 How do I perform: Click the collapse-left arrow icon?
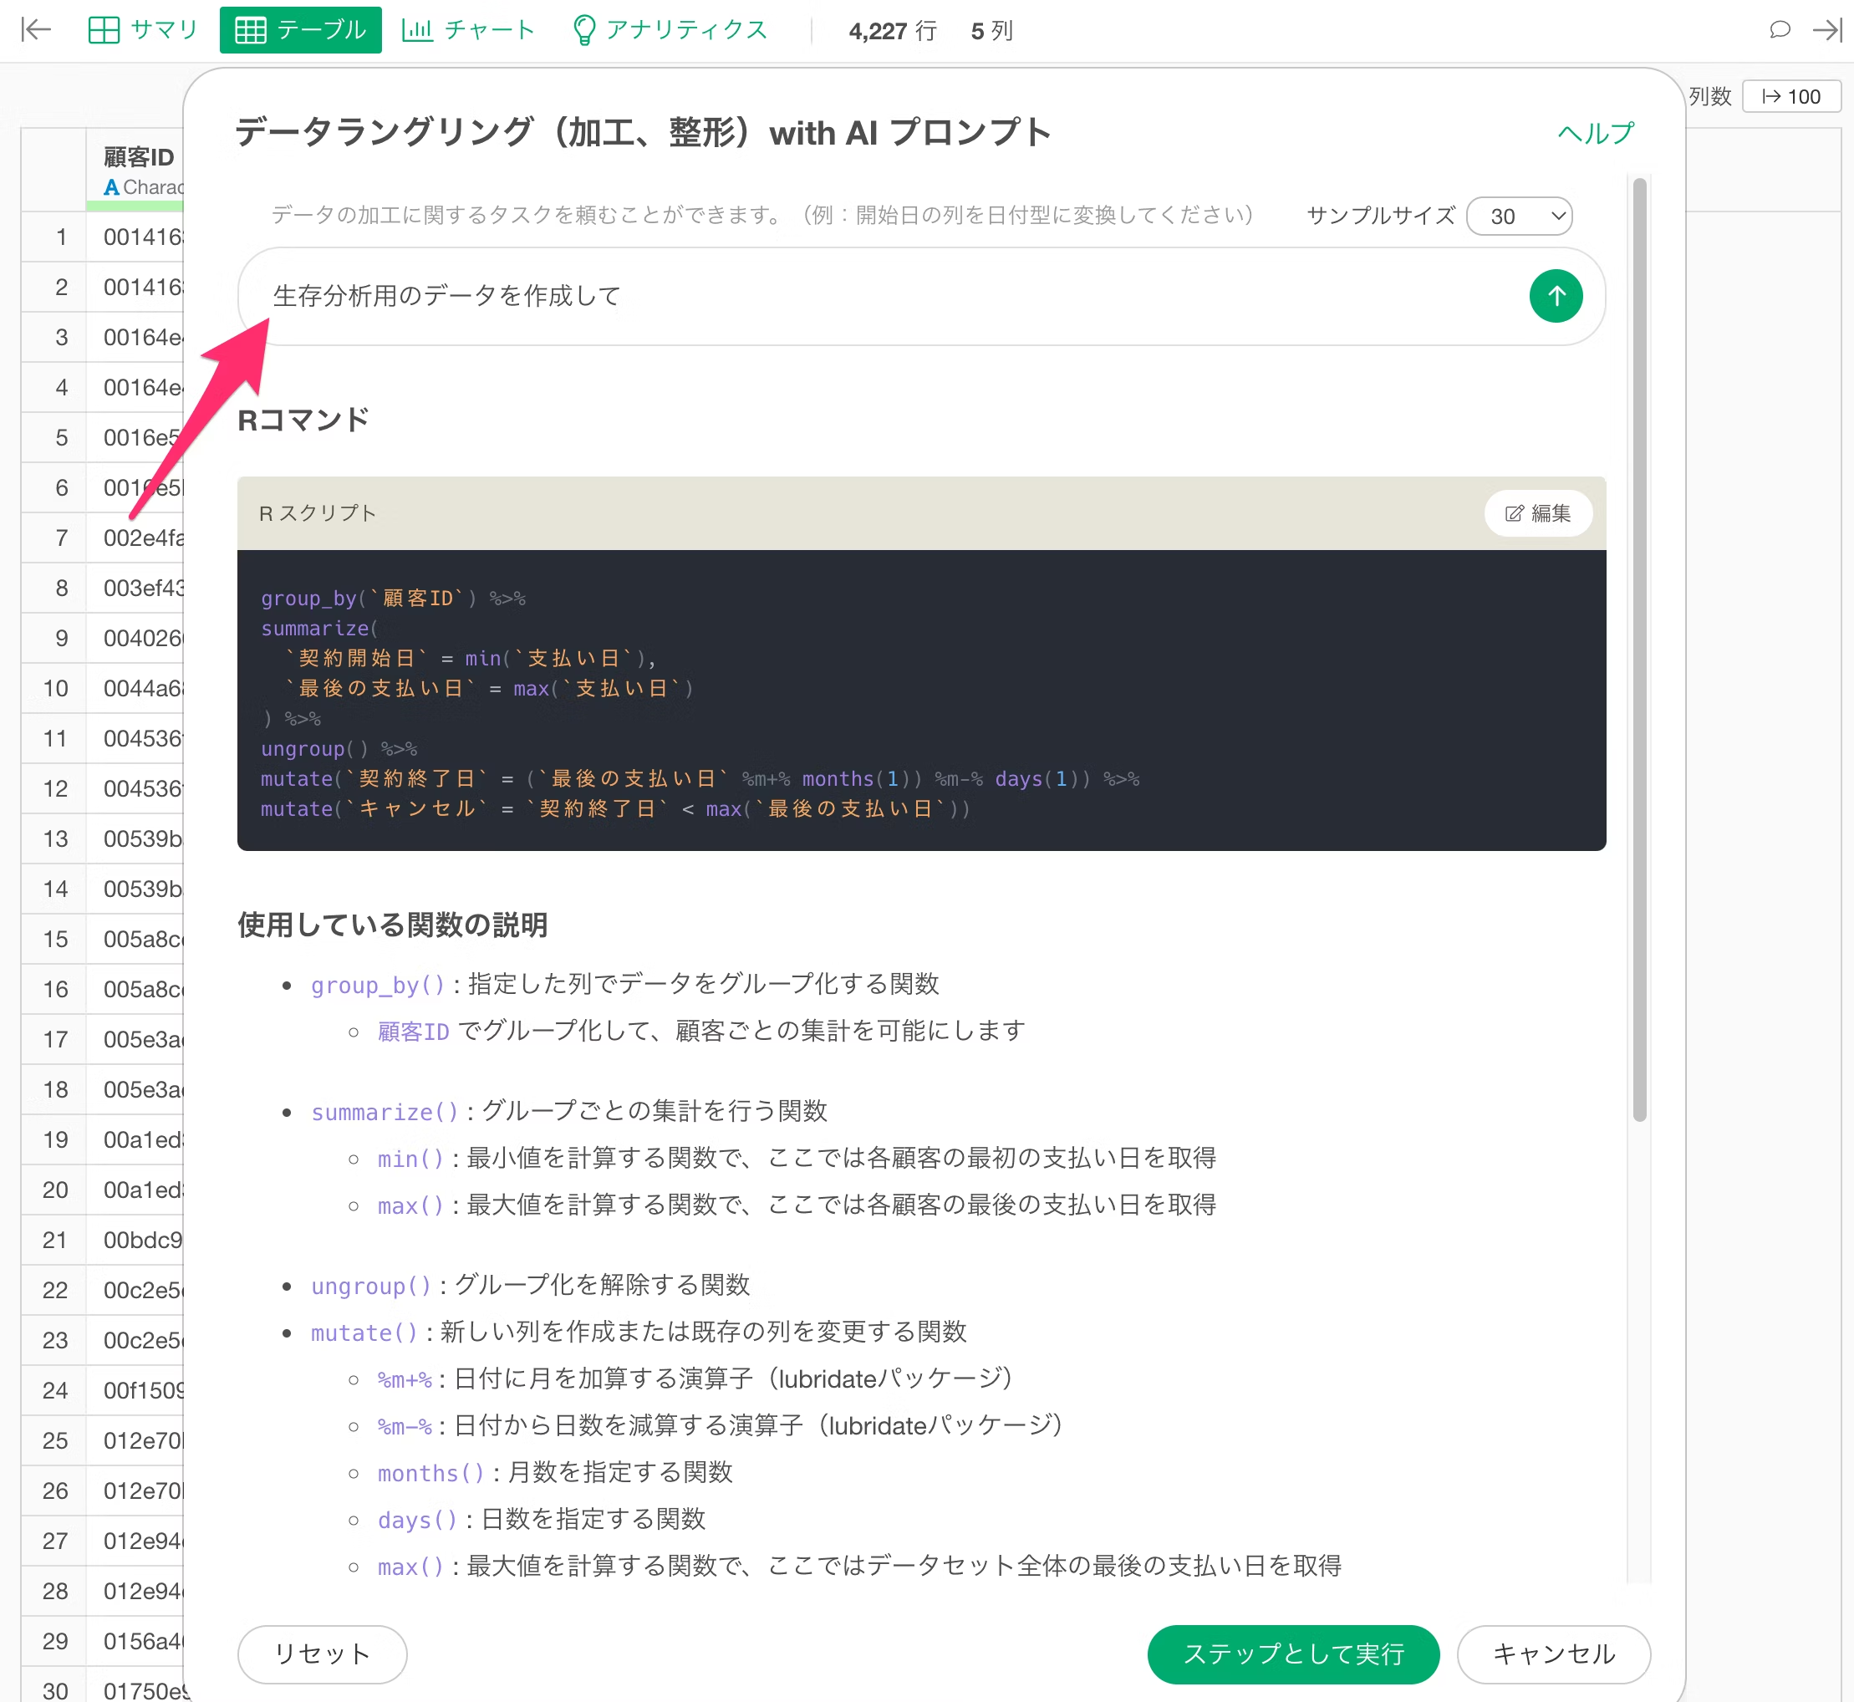pyautogui.click(x=36, y=29)
